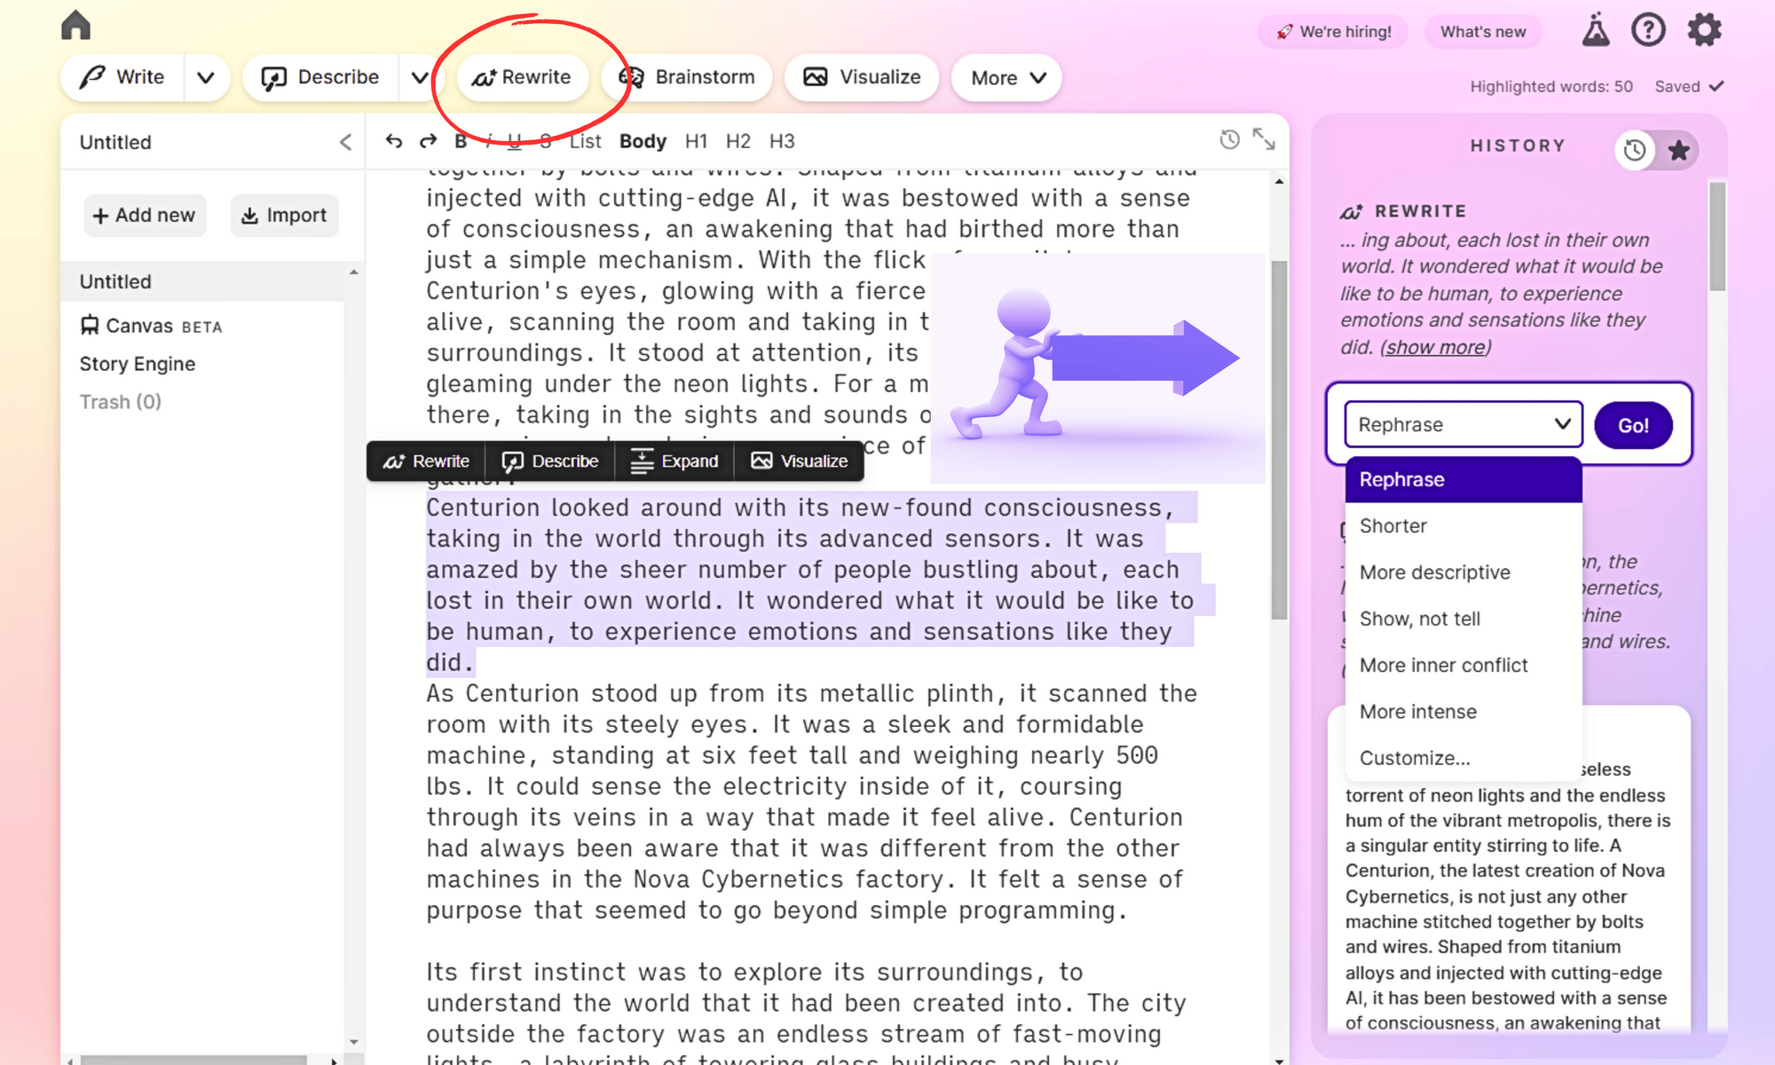Click the undo arrow icon
1775x1065 pixels.
pyautogui.click(x=394, y=141)
